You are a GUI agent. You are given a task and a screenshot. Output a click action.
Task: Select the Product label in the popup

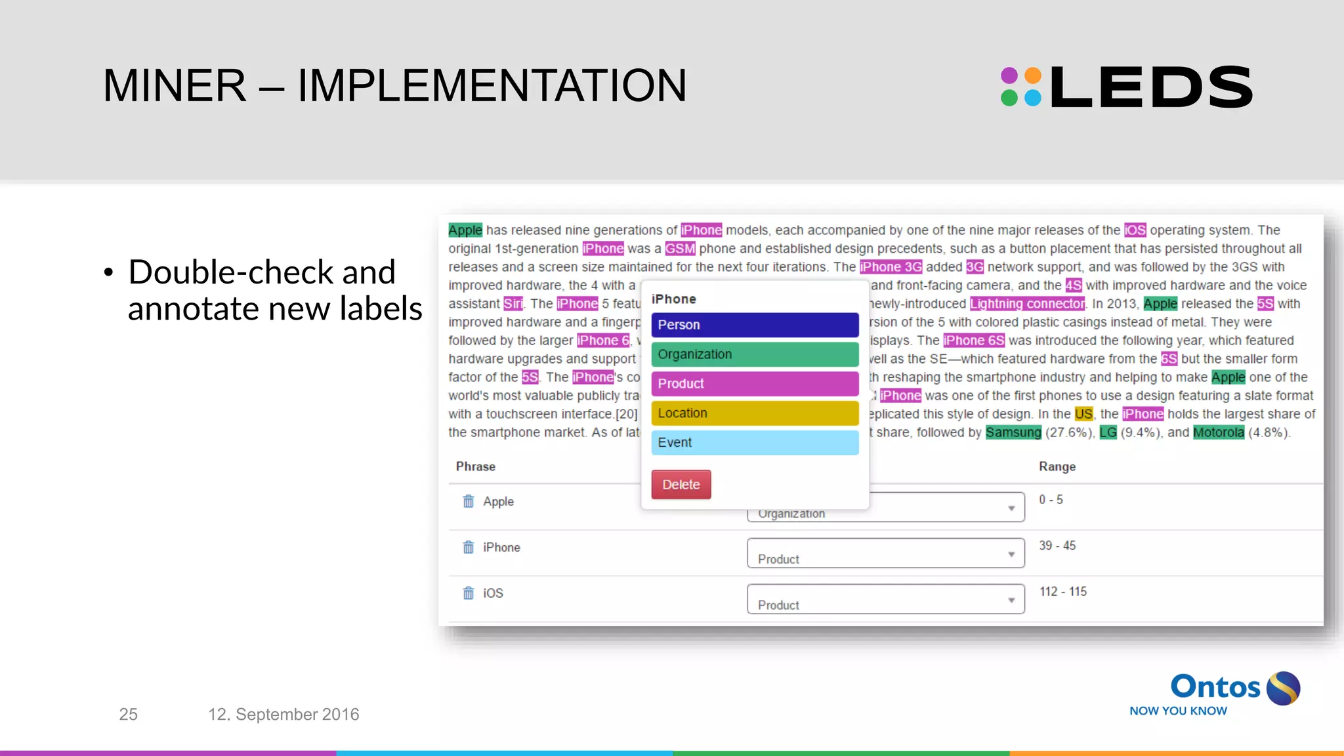point(755,384)
